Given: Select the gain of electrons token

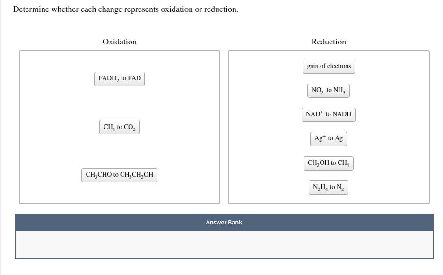Looking at the screenshot, I should click(x=328, y=66).
